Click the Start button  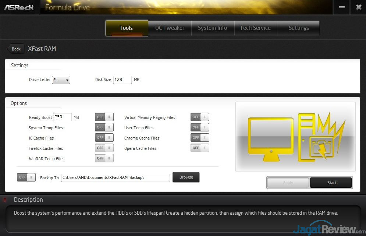[331, 183]
